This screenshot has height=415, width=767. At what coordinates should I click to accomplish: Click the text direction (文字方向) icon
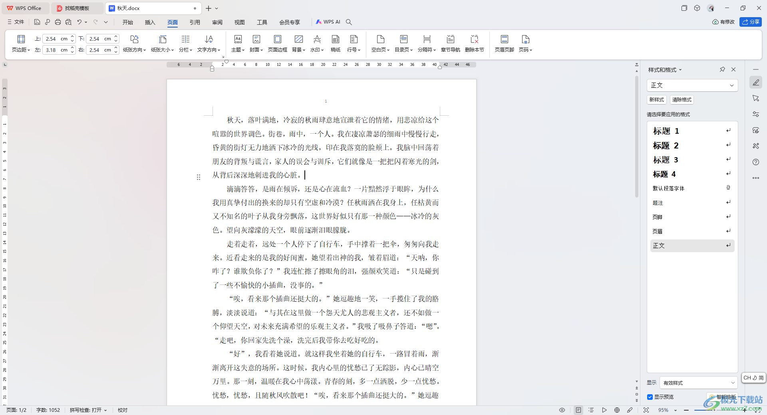(209, 39)
